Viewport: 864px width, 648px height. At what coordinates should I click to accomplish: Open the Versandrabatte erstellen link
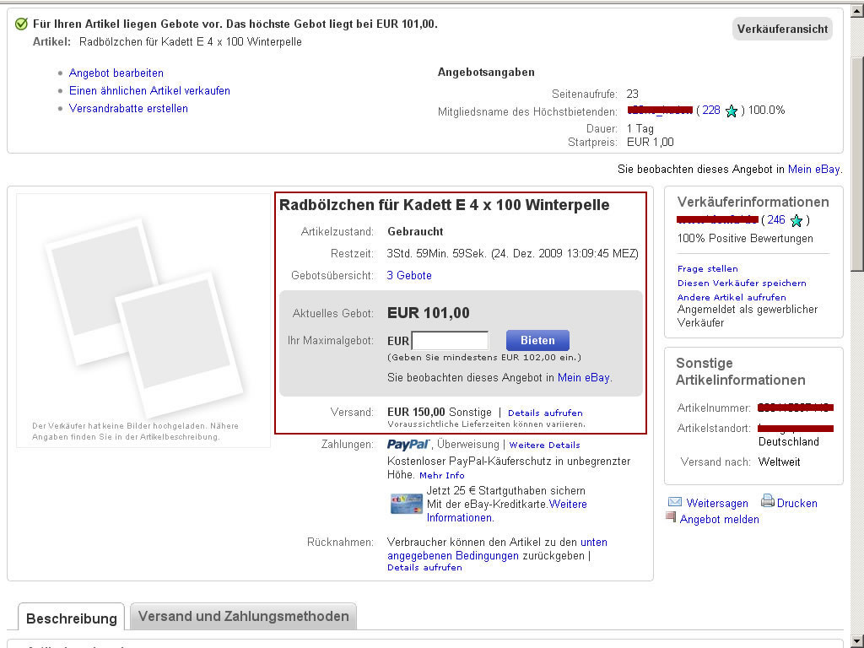(128, 108)
